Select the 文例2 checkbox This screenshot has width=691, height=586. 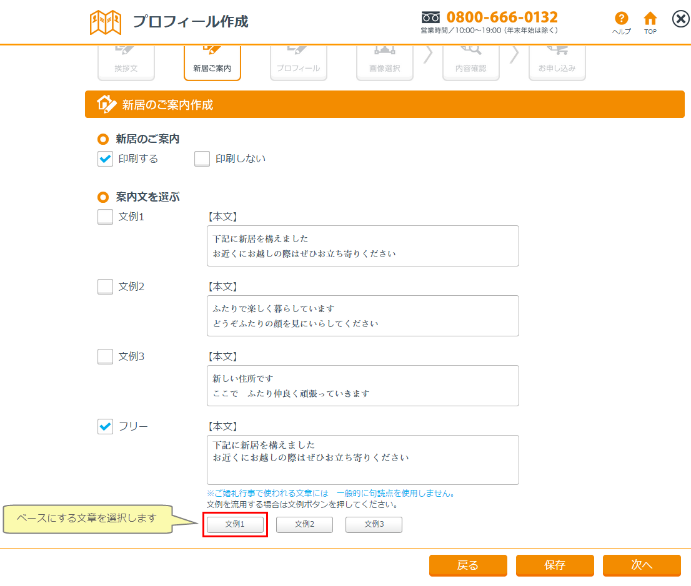(106, 287)
